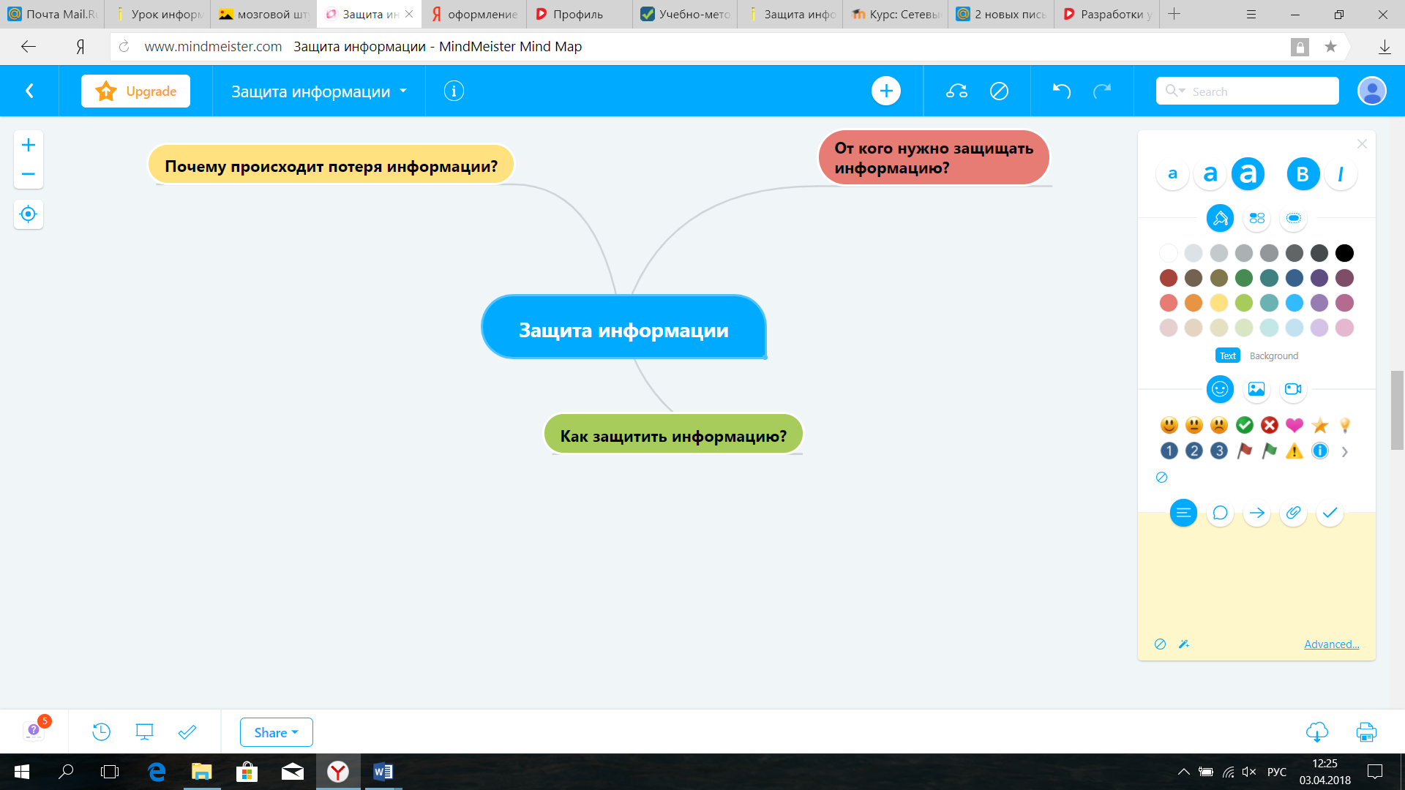Open the map info icon
The height and width of the screenshot is (790, 1405).
pyautogui.click(x=454, y=91)
